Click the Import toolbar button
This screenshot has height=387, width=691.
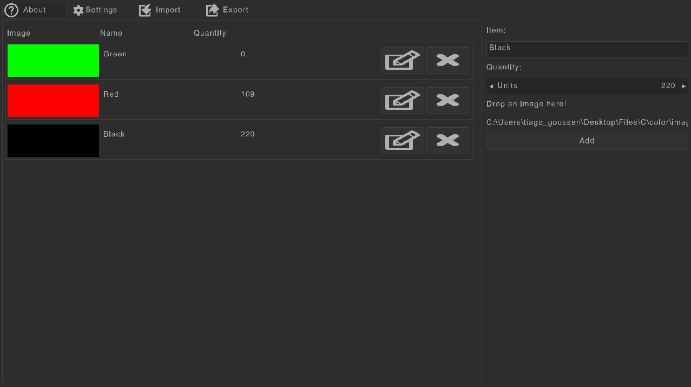pyautogui.click(x=160, y=10)
